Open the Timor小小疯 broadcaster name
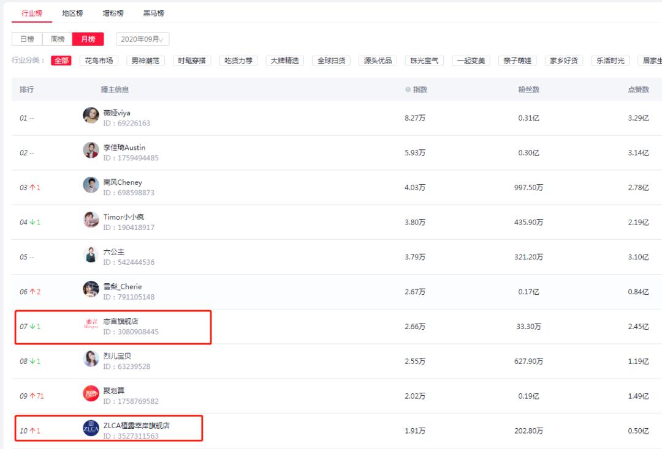 coord(124,217)
